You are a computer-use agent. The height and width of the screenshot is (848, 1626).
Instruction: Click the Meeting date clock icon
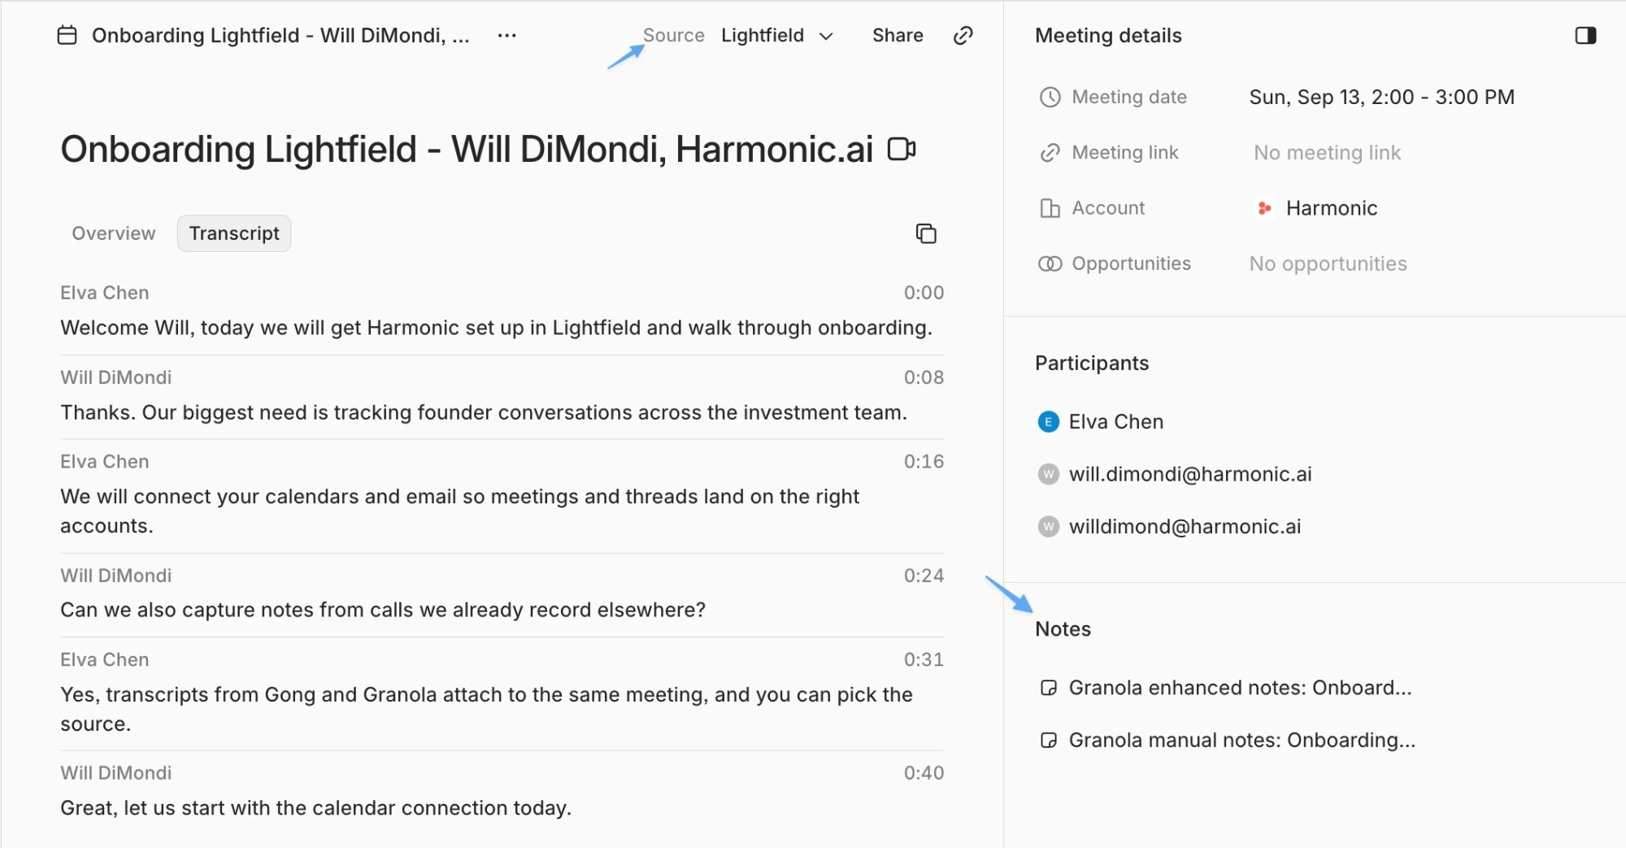click(x=1050, y=98)
